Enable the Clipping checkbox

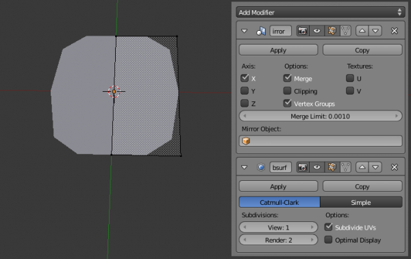pyautogui.click(x=287, y=90)
